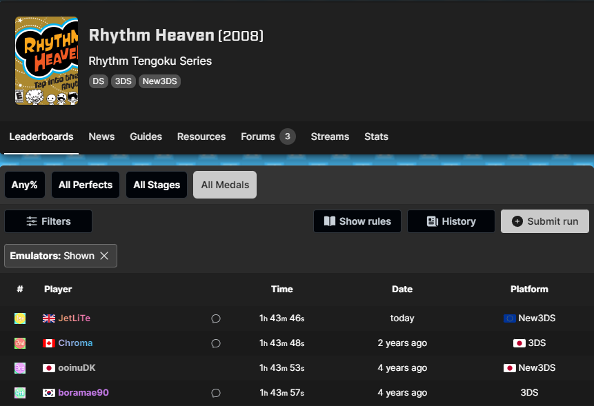Open Chroma's run comment bubble icon
594x406 pixels.
216,343
